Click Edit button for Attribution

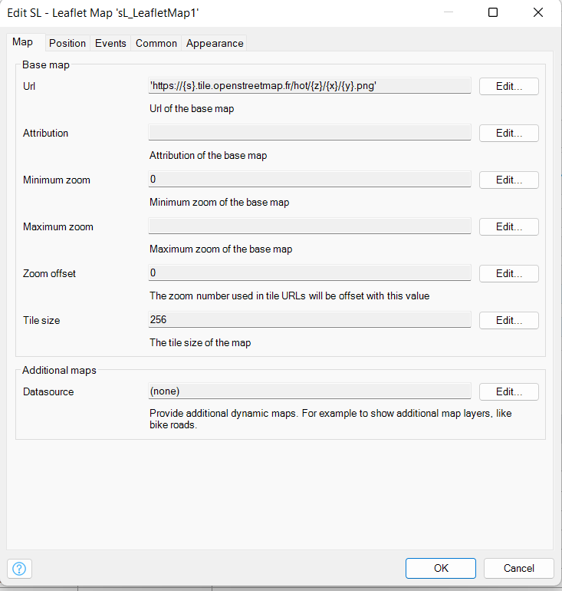(x=509, y=133)
